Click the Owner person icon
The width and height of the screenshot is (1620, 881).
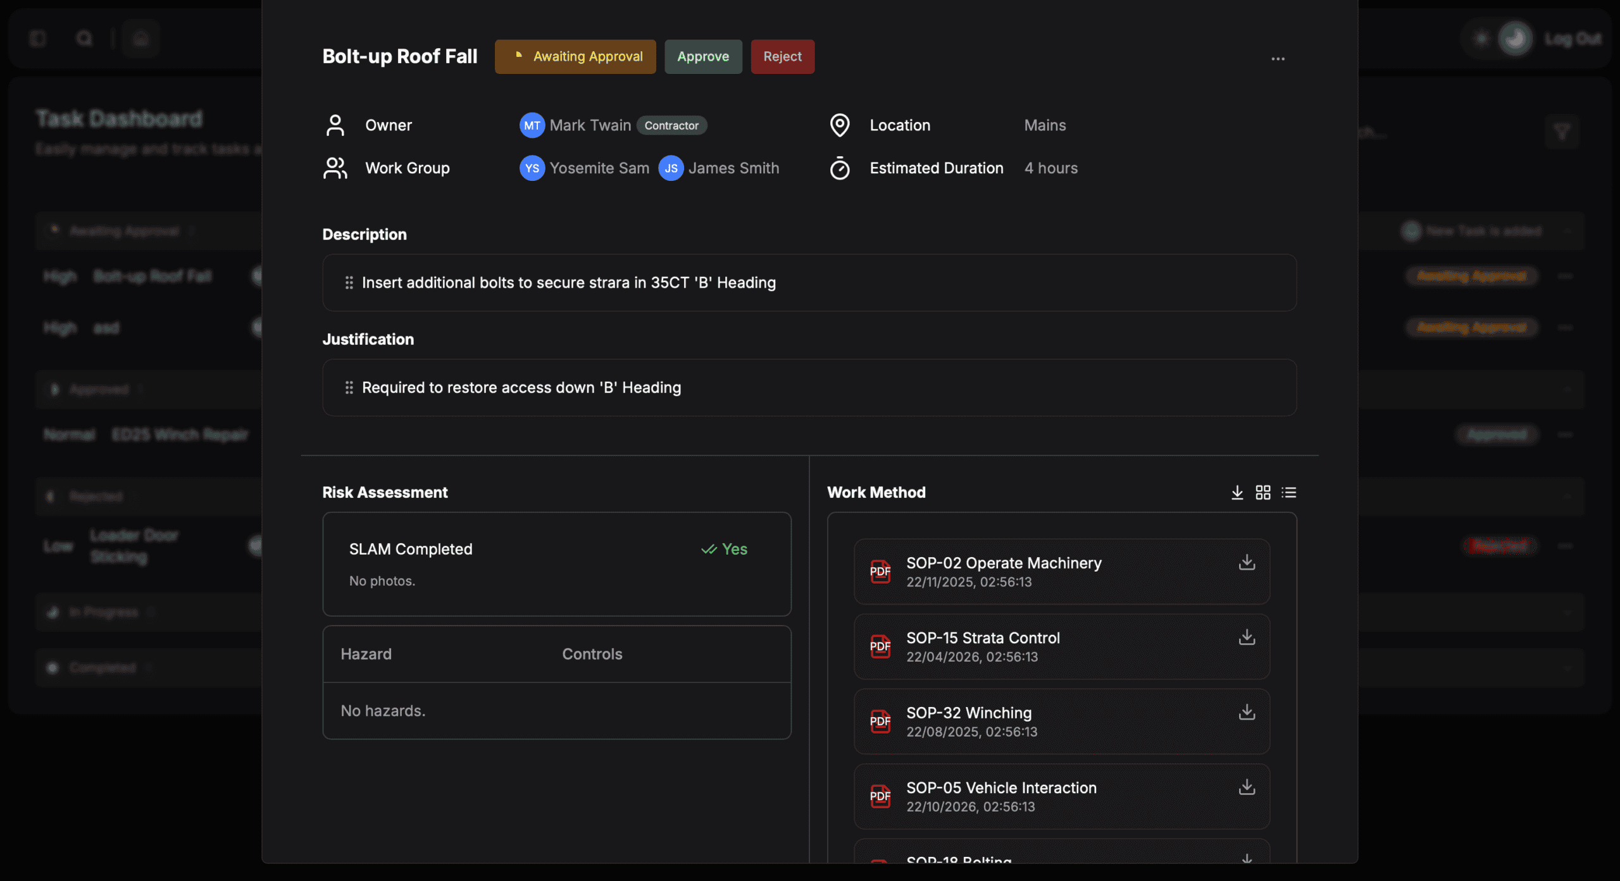[x=335, y=125]
